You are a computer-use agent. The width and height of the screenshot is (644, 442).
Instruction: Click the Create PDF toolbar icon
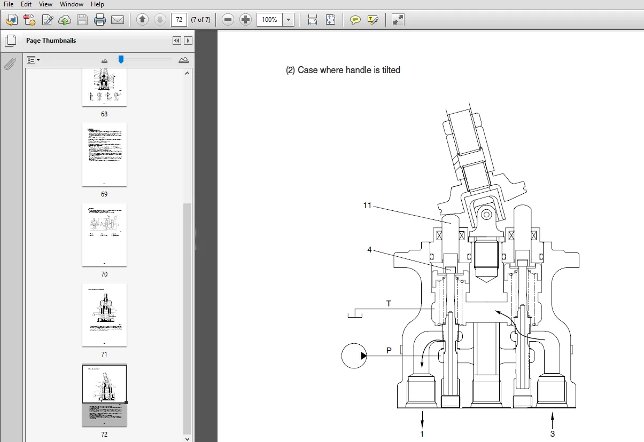point(12,20)
